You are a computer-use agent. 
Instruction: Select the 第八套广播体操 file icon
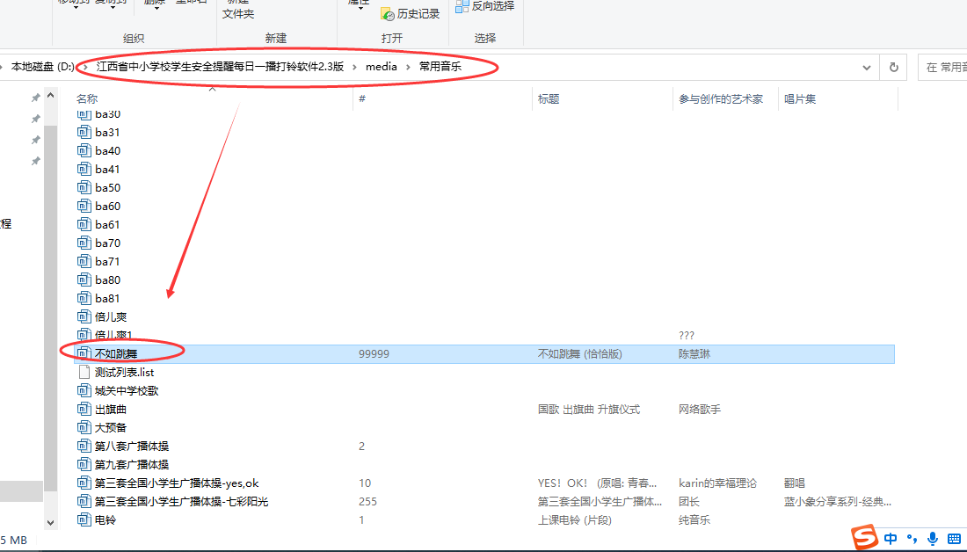click(84, 446)
